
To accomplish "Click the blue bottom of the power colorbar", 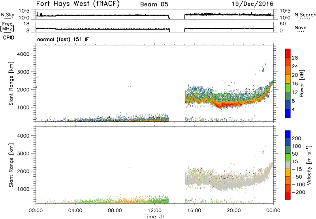I will (x=288, y=113).
